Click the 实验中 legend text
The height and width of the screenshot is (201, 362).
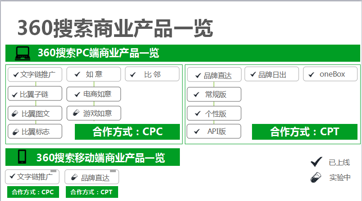tap(340, 177)
